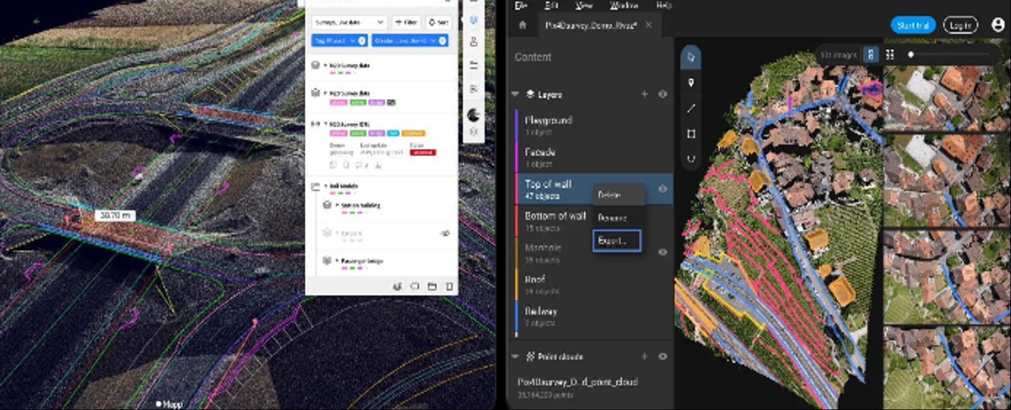Activate the polyline drawing tool

pos(691,108)
